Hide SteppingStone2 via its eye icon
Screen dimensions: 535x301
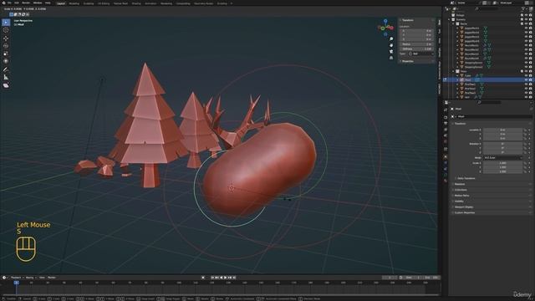pyautogui.click(x=526, y=67)
